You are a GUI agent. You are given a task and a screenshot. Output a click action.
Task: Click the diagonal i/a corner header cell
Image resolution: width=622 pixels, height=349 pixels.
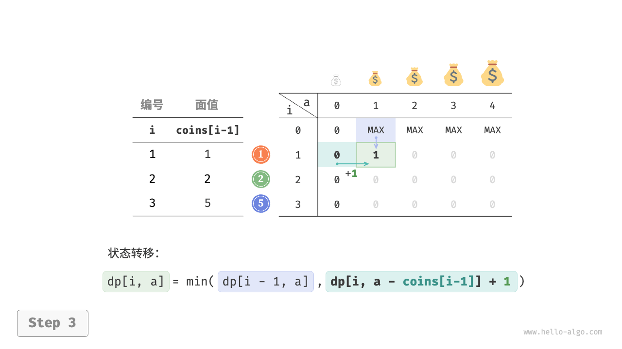[x=298, y=106]
